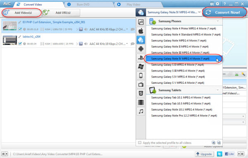248x158 pixels.
Task: Collapse the Samsung Phones group
Action: [x=218, y=21]
